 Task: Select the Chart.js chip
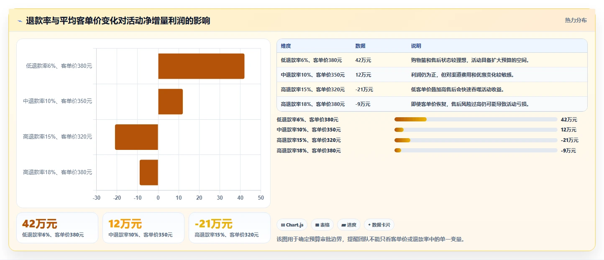[x=292, y=225]
